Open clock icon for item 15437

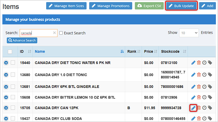tap(204, 119)
